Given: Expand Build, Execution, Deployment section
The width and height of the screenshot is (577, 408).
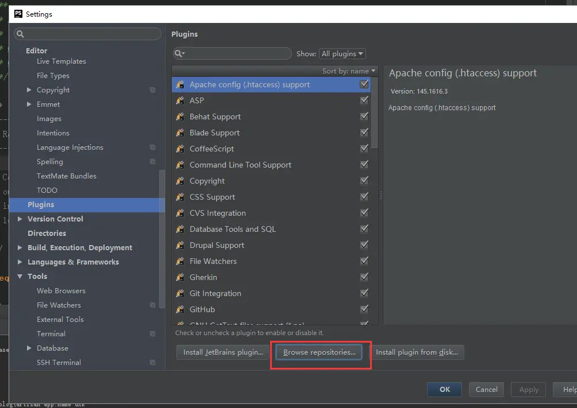Looking at the screenshot, I should tap(20, 247).
